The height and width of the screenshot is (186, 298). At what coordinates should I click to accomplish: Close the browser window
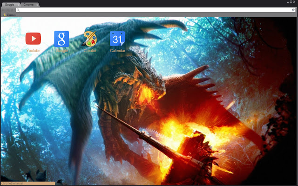[x=294, y=2]
